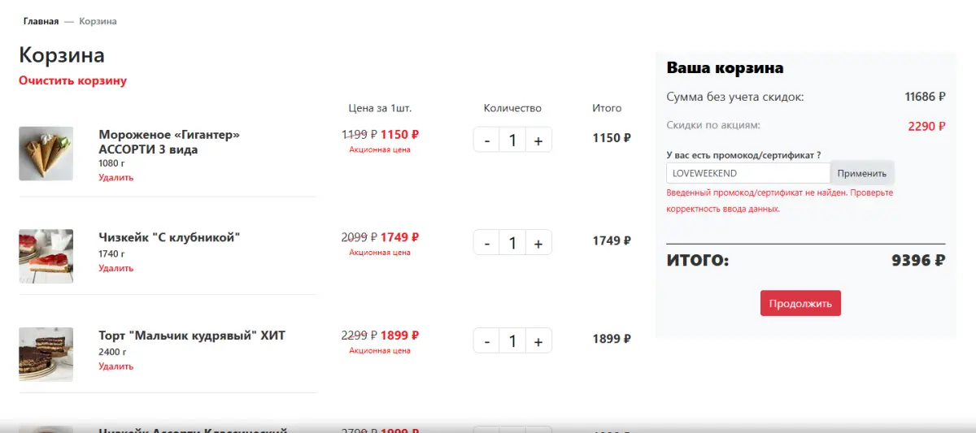Go to Главная breadcrumb link

click(41, 21)
